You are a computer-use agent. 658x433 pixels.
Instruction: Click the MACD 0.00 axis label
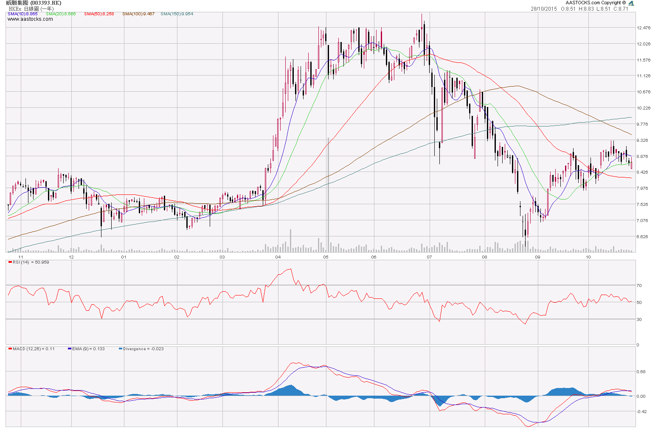click(641, 396)
